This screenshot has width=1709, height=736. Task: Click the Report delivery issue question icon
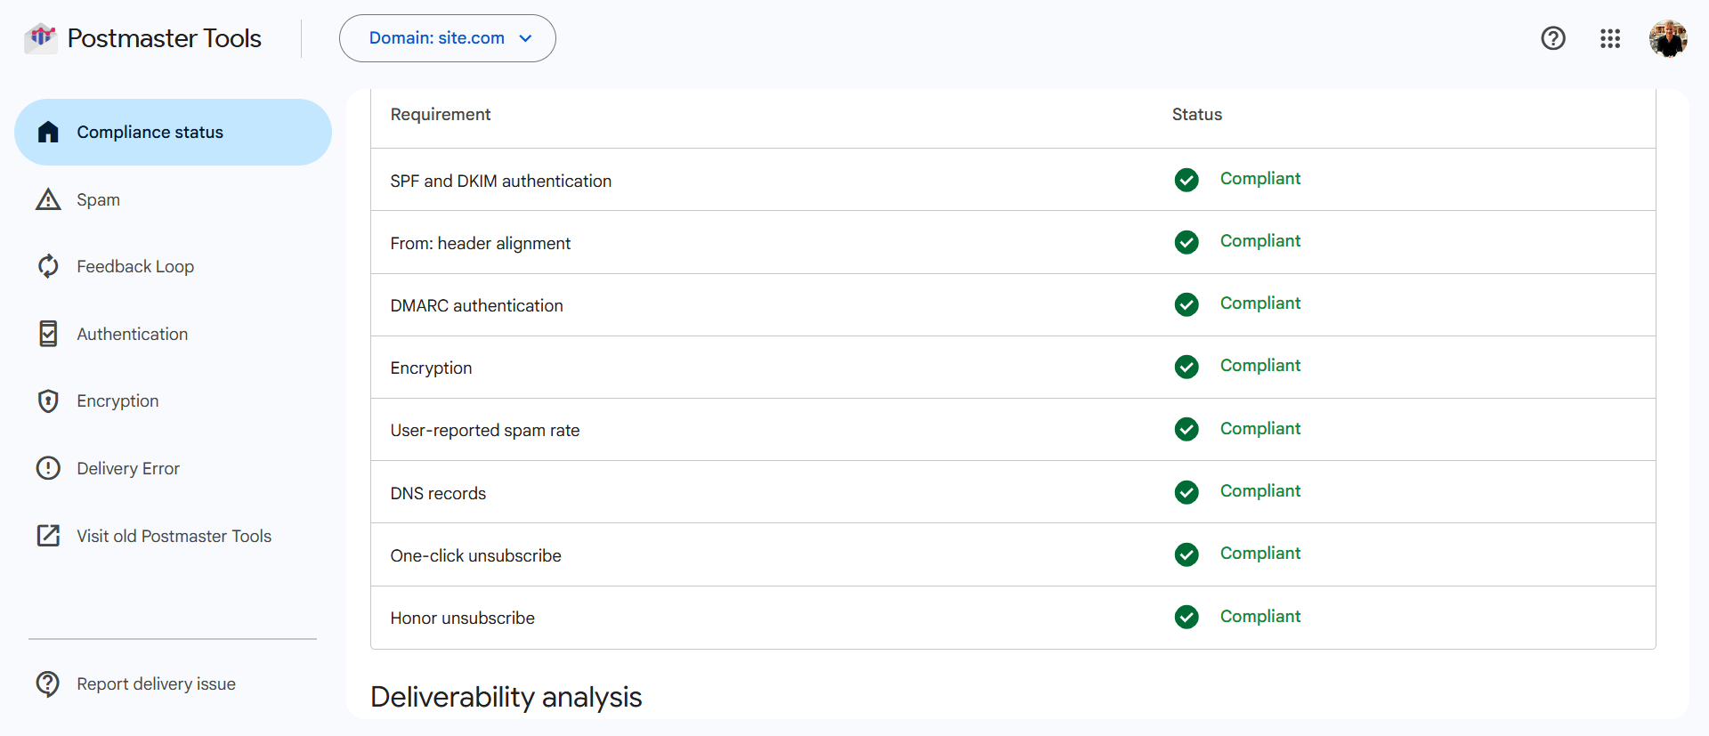coord(48,683)
